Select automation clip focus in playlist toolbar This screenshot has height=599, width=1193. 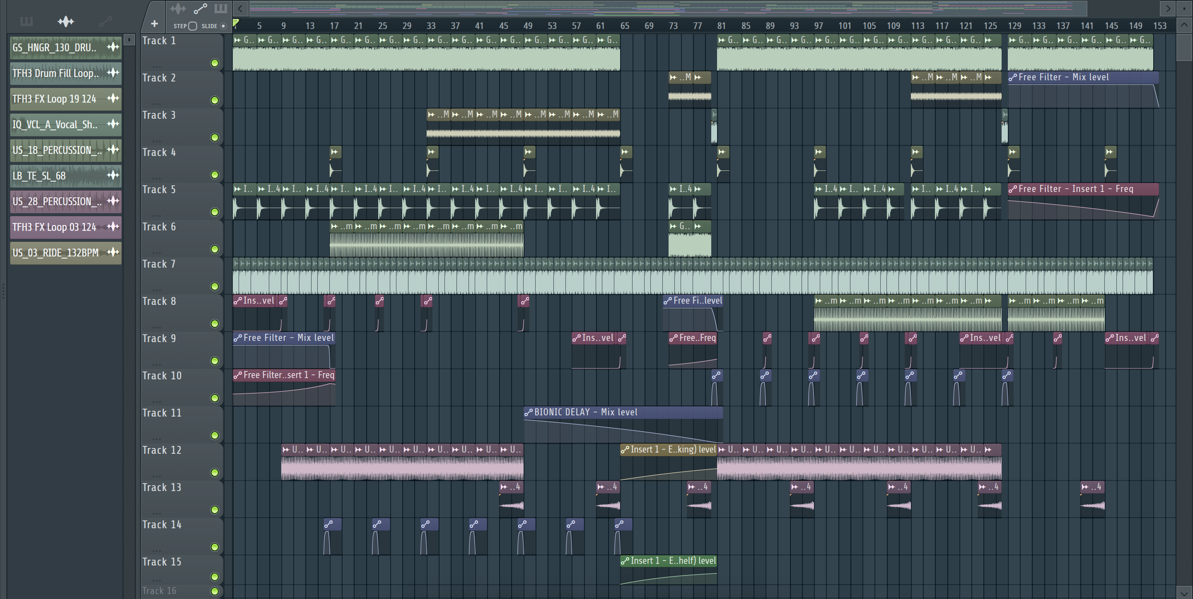(200, 8)
